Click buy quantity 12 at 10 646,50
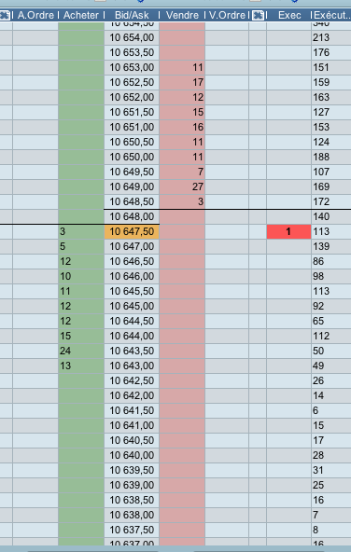Image resolution: width=351 pixels, height=552 pixels. (x=81, y=261)
